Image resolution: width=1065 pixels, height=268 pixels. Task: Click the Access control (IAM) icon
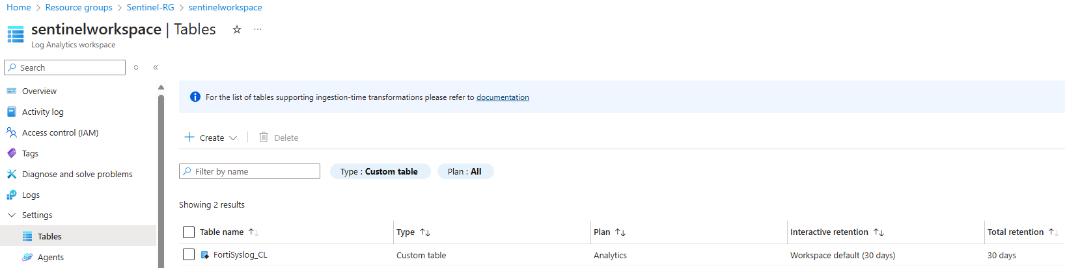tap(11, 132)
